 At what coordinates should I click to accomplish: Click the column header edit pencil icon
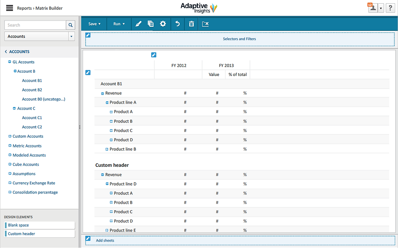(x=154, y=55)
